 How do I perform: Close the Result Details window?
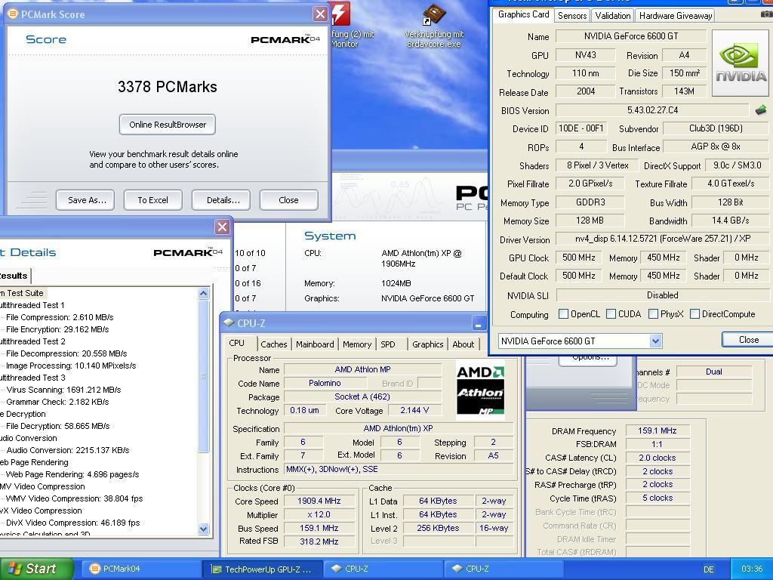tap(223, 227)
